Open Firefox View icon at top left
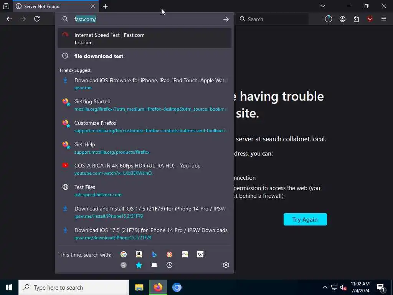Screen dimensions: 393x295 click(x=6, y=6)
